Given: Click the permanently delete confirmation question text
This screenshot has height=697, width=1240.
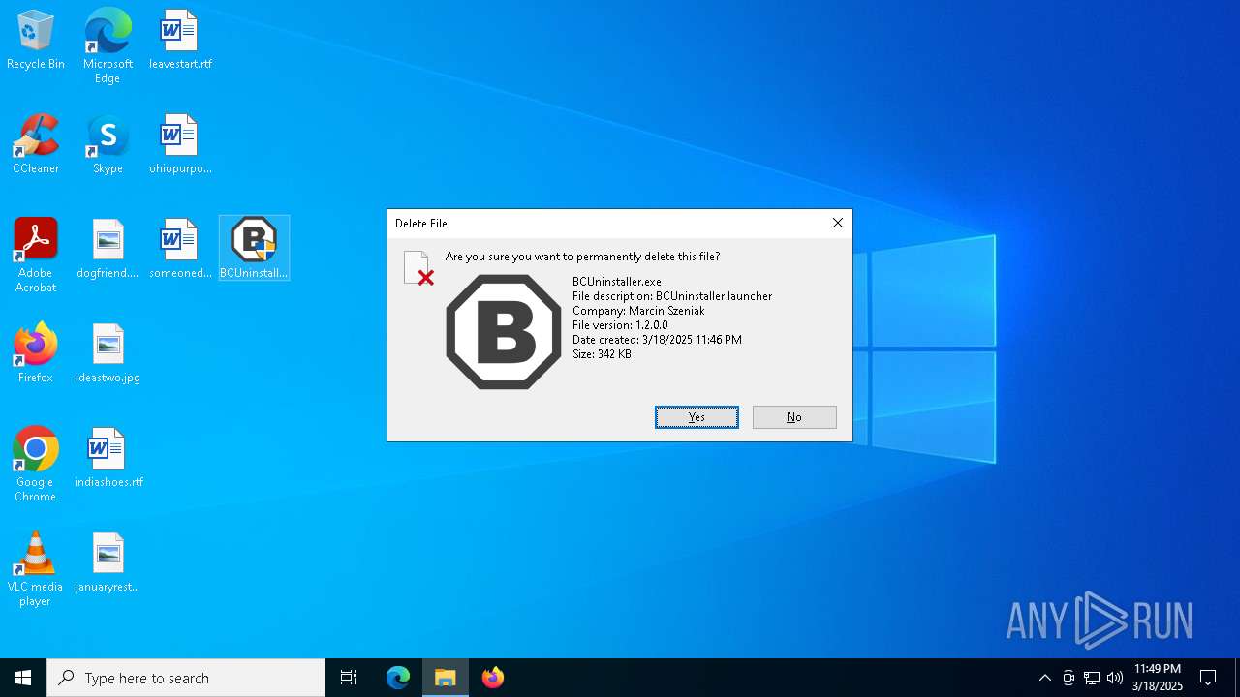Looking at the screenshot, I should 582,257.
